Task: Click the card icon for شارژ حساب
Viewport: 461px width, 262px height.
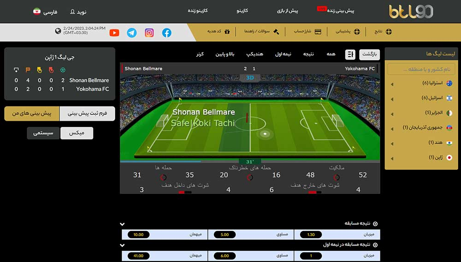Action: pos(318,31)
